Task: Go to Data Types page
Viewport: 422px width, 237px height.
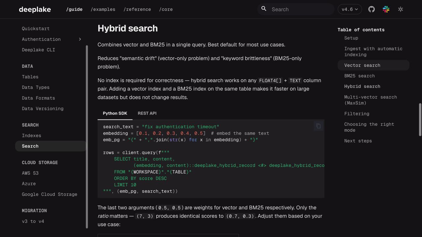Action: click(36, 87)
